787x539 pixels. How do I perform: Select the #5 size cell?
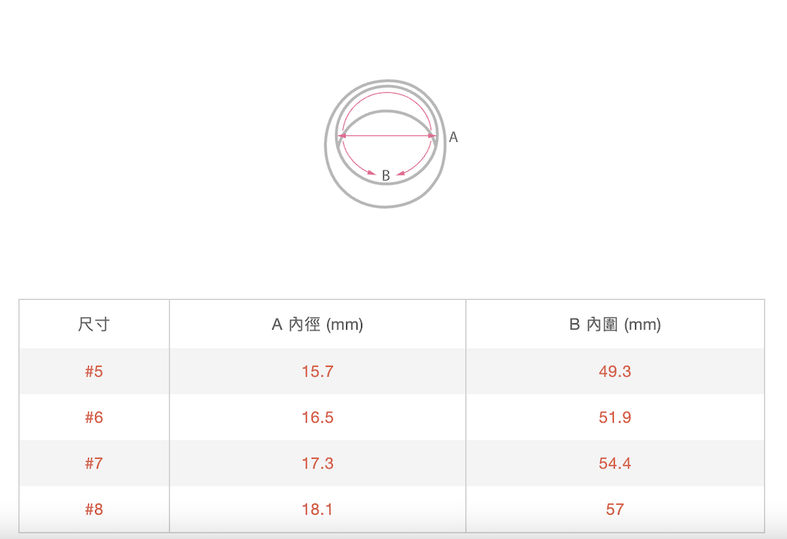pyautogui.click(x=94, y=371)
